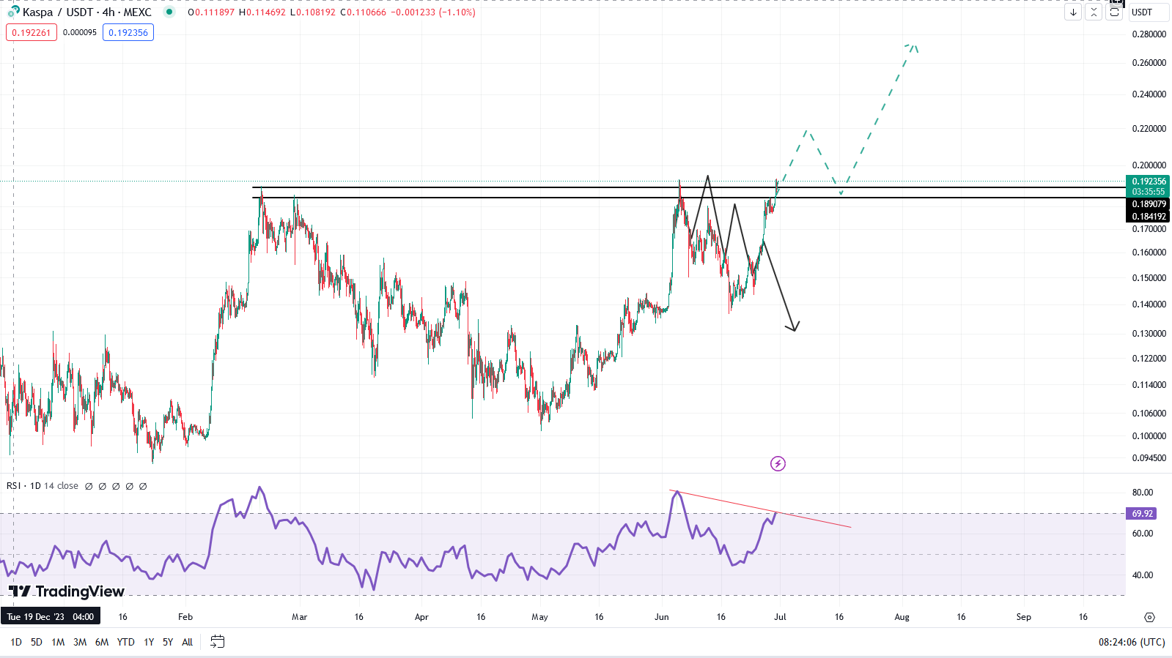Click the Feb label on time axis

(x=185, y=617)
